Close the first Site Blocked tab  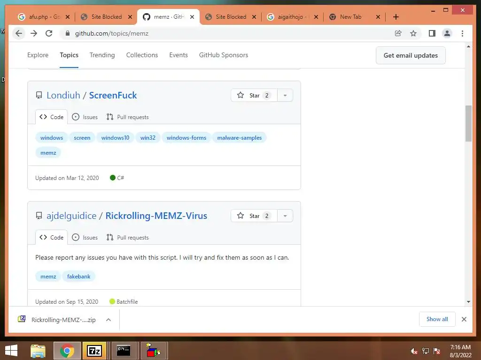pyautogui.click(x=130, y=17)
